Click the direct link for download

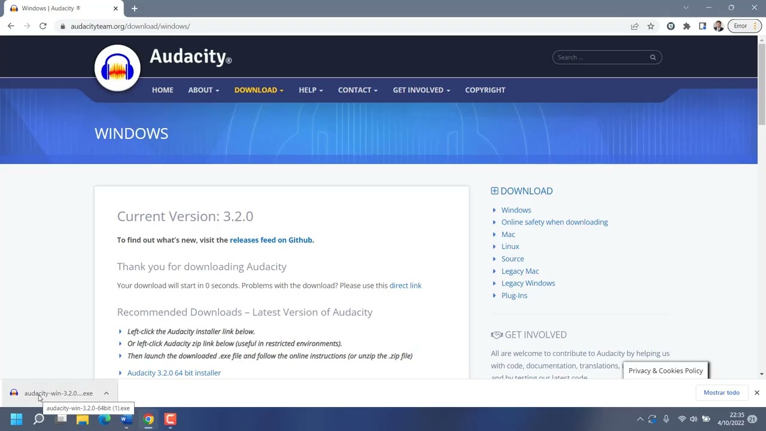[x=405, y=286]
